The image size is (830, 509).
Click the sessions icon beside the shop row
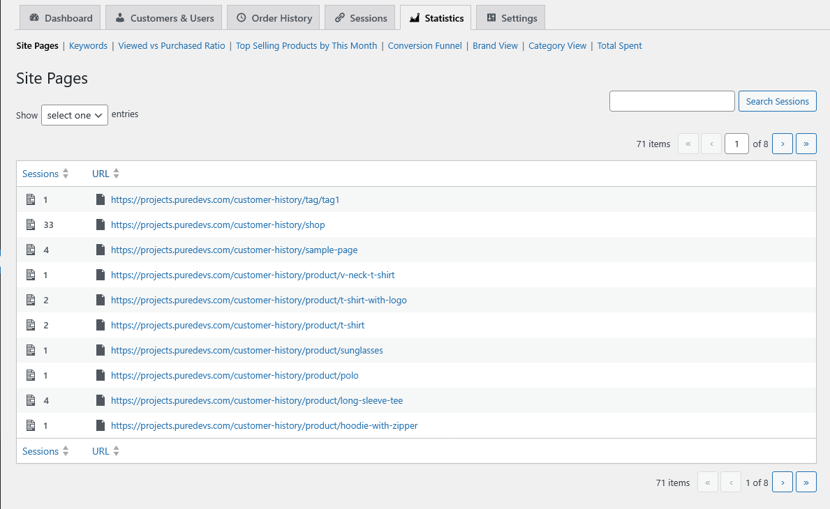pyautogui.click(x=30, y=225)
